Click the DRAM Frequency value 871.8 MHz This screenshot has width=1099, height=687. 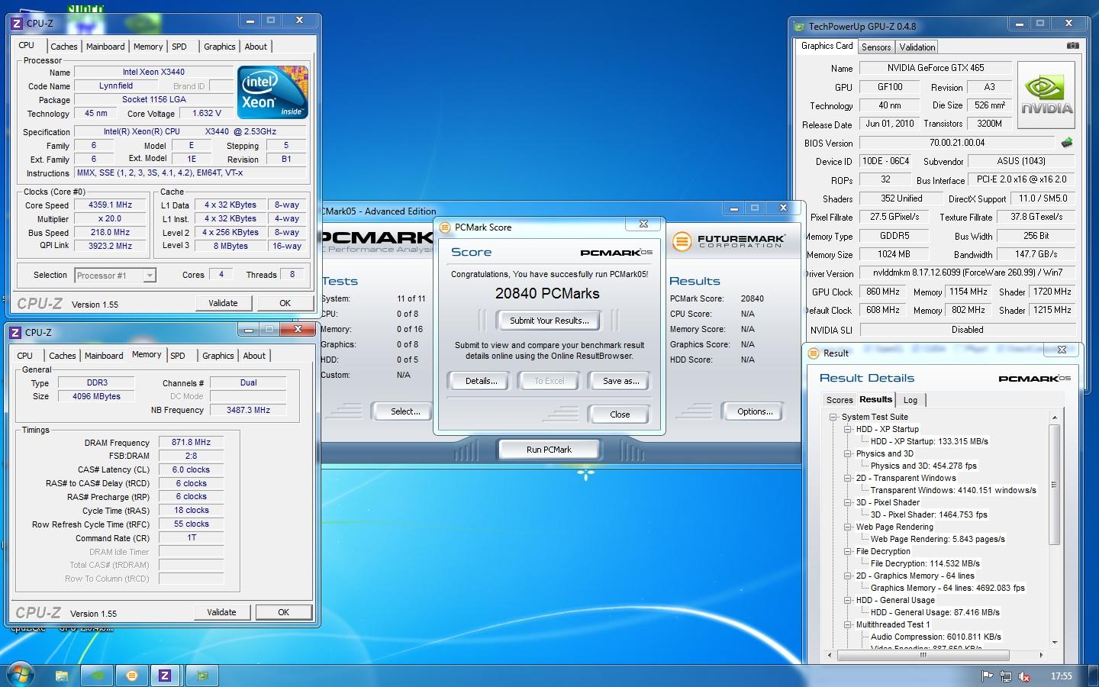coord(191,442)
